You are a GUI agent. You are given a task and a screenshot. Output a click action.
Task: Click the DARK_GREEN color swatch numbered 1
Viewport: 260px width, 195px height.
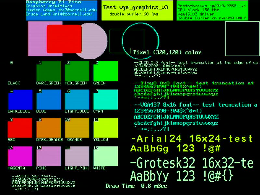(48, 71)
